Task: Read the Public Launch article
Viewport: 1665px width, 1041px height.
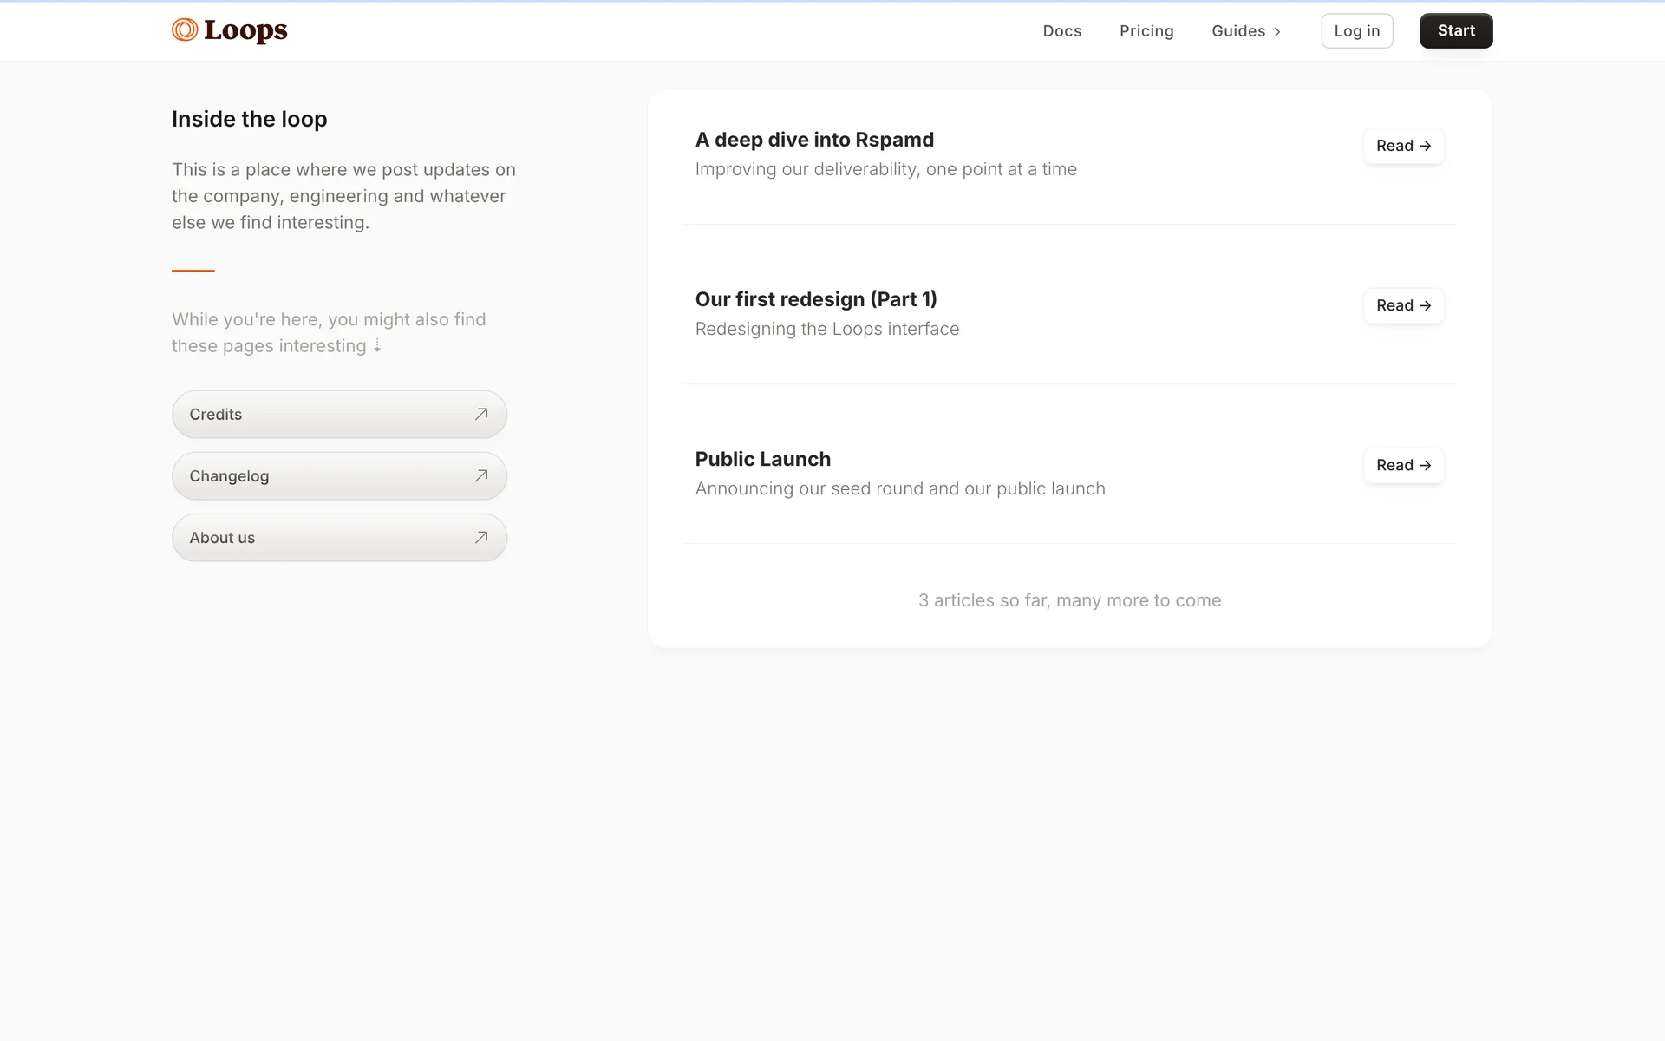Action: (x=1402, y=465)
